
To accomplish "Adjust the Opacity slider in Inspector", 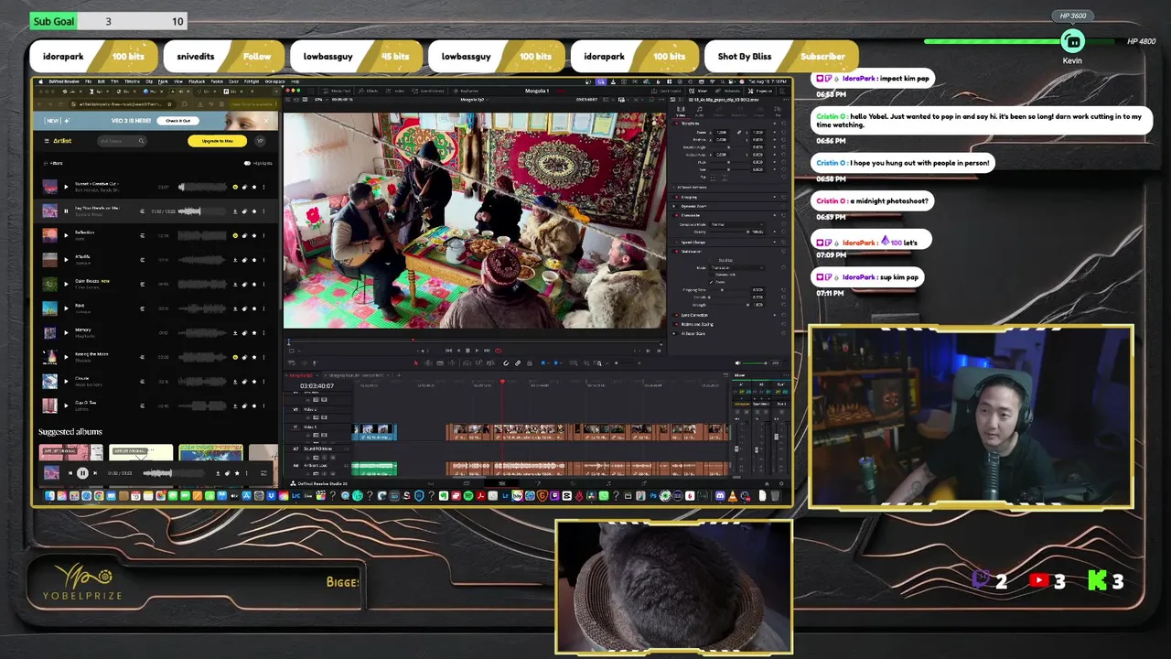I will click(729, 232).
